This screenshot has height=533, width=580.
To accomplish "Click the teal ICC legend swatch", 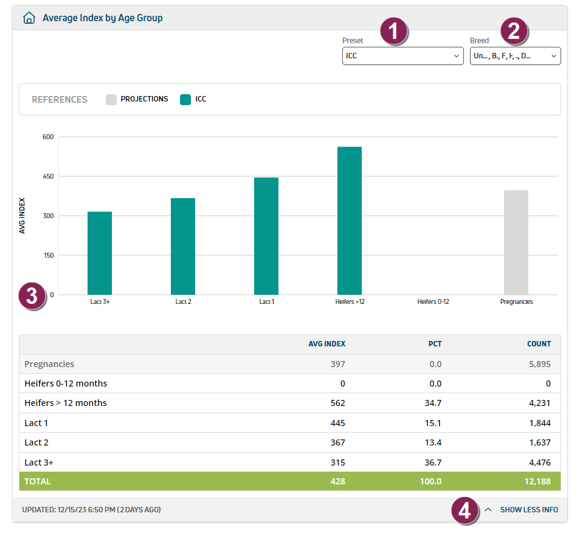I will (185, 100).
